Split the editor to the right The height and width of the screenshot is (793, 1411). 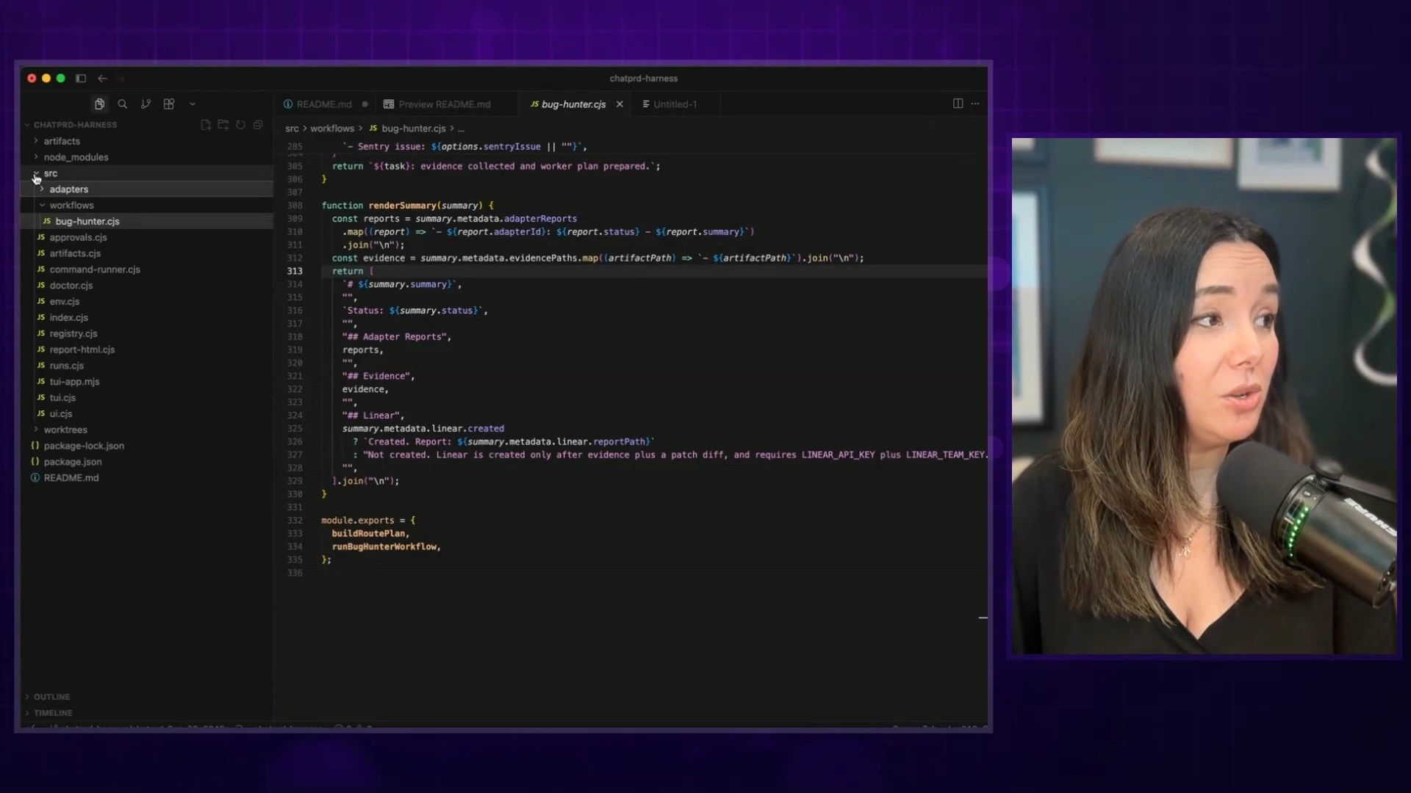click(x=958, y=104)
